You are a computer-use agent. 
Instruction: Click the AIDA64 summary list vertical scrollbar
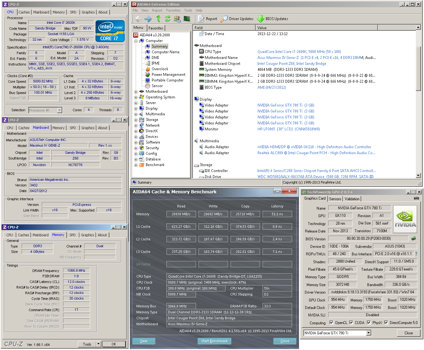point(418,69)
